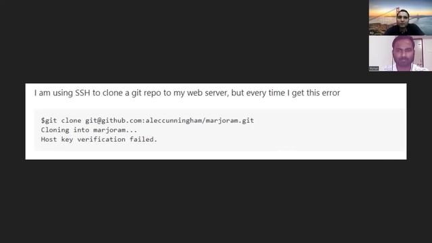Click the word "SSH" in the question sentence
432x243 pixels.
point(82,93)
